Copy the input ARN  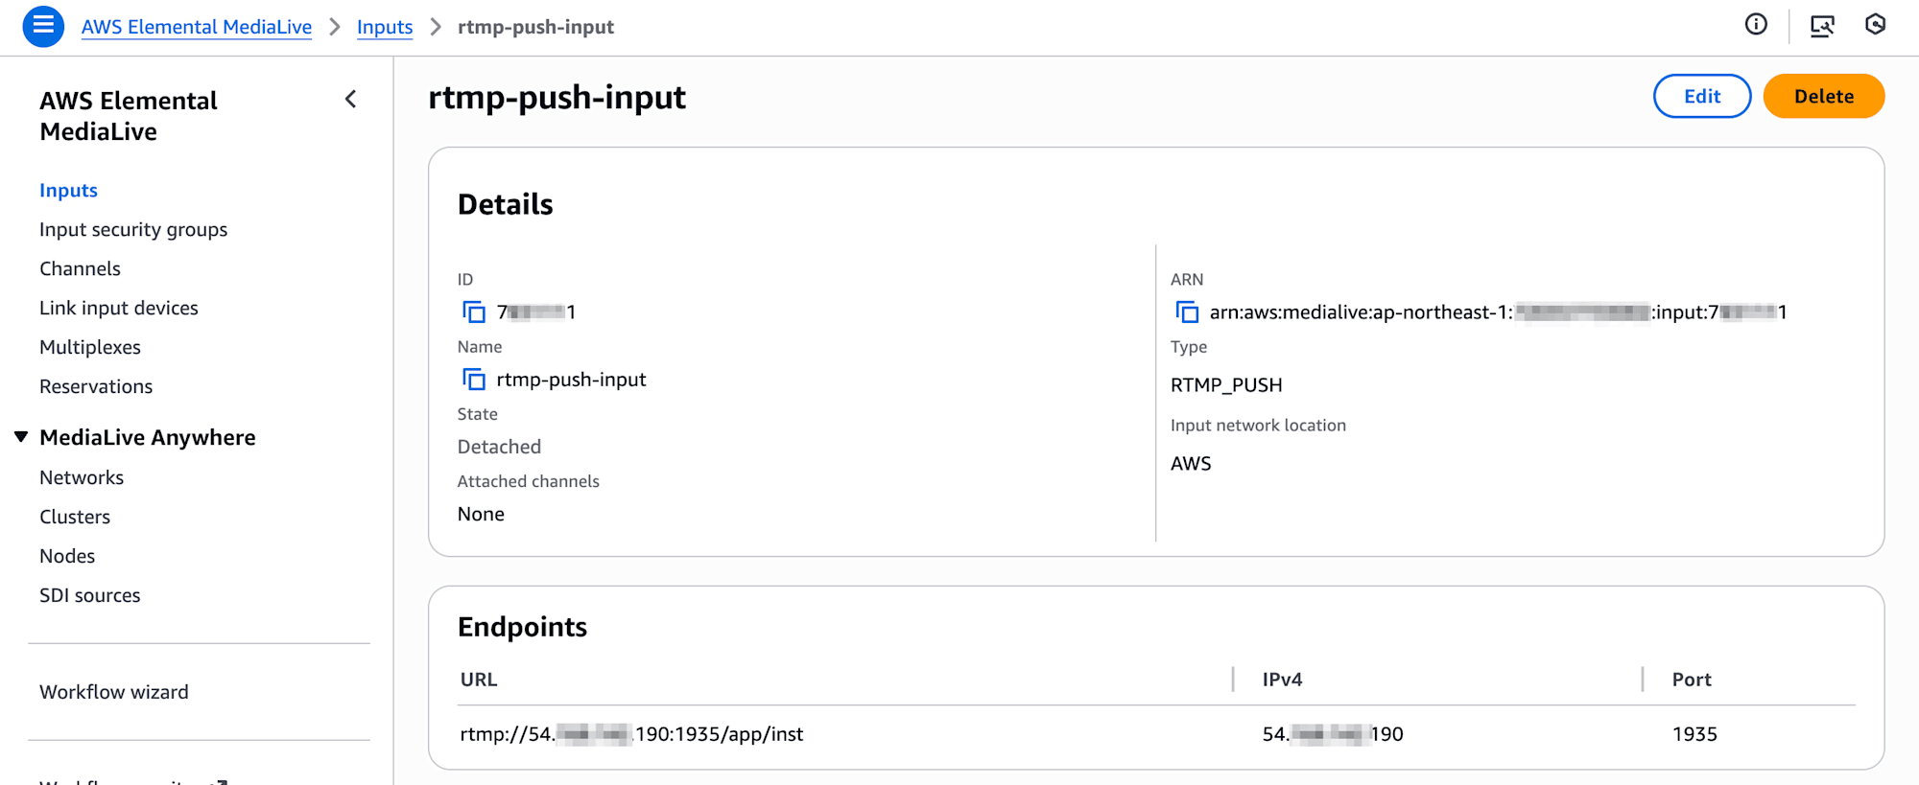tap(1187, 312)
